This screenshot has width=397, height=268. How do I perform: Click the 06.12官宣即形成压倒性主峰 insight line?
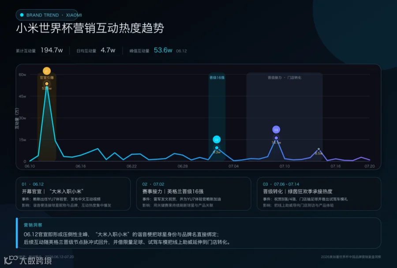point(121,234)
